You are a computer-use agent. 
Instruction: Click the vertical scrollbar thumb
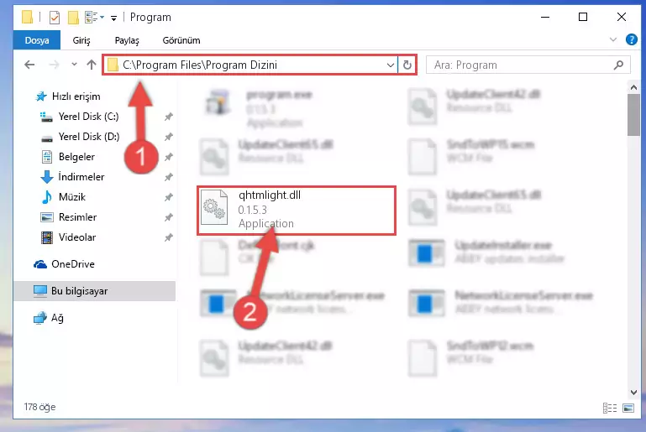click(633, 115)
